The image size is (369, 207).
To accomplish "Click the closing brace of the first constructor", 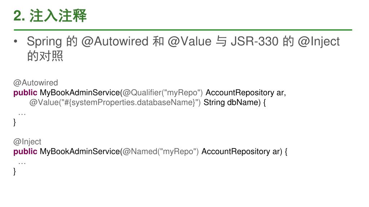I will click(14, 122).
